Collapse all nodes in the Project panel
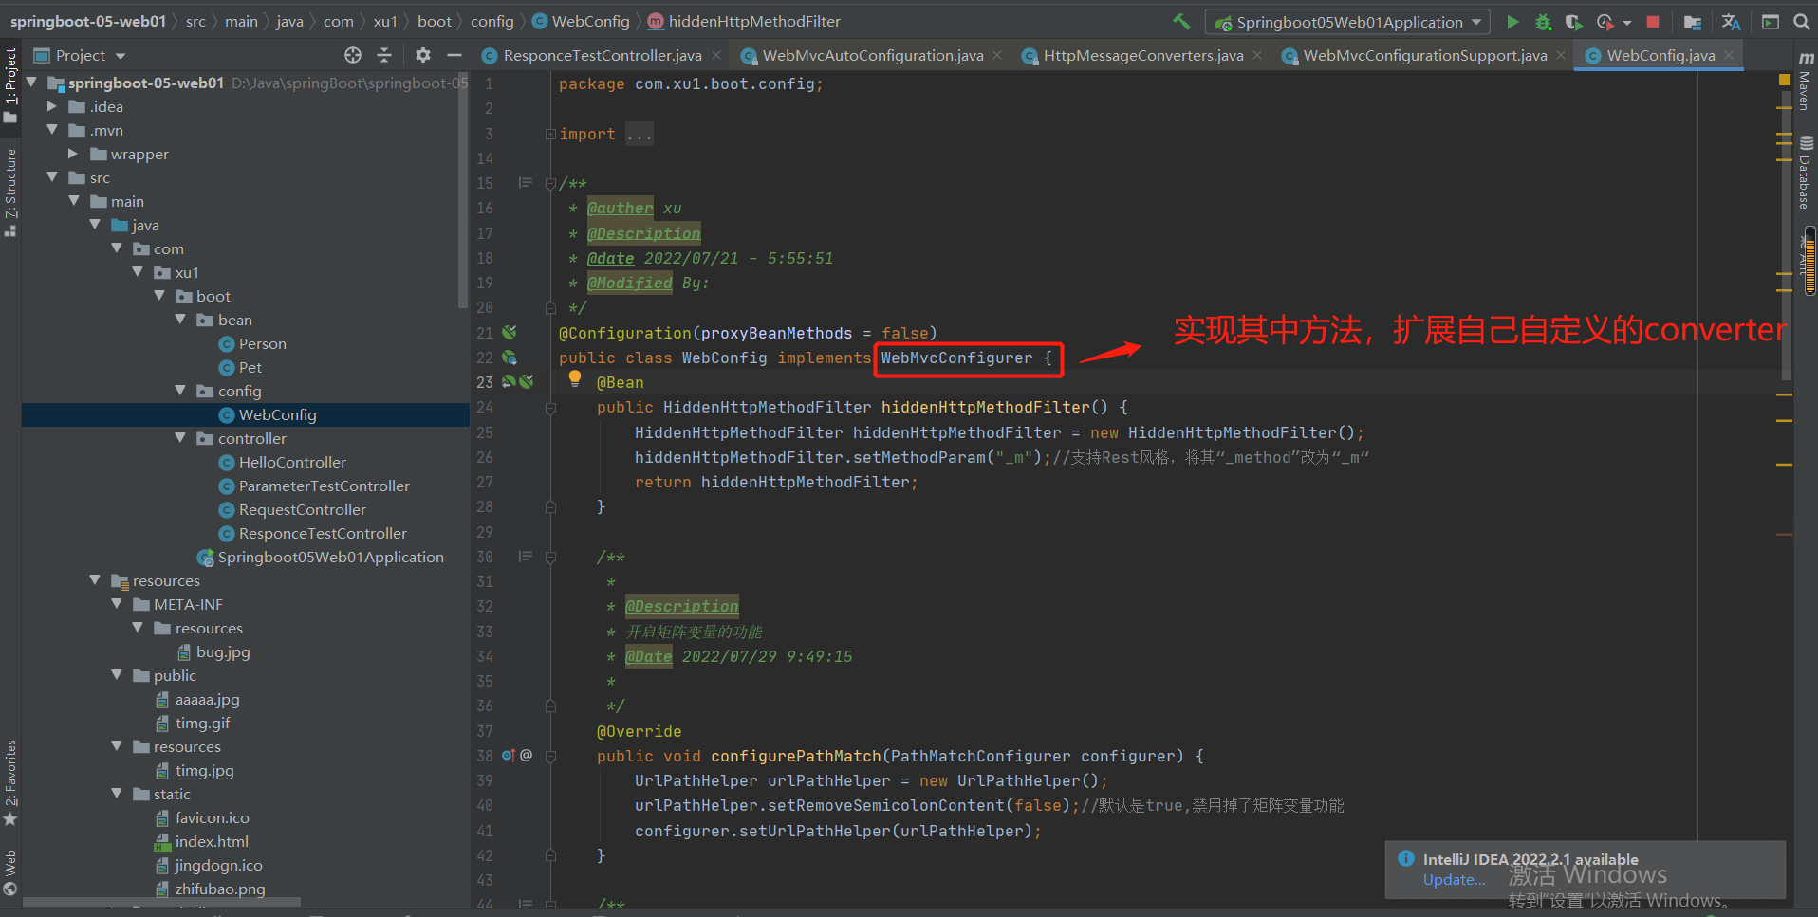1818x917 pixels. (x=384, y=55)
